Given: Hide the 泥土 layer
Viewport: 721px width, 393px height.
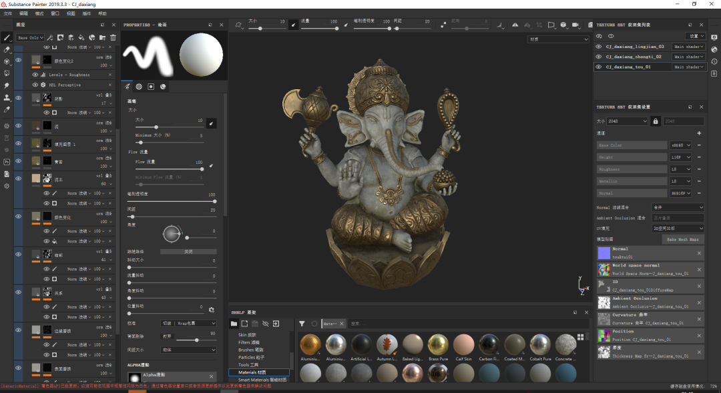Looking at the screenshot, I should click(19, 179).
